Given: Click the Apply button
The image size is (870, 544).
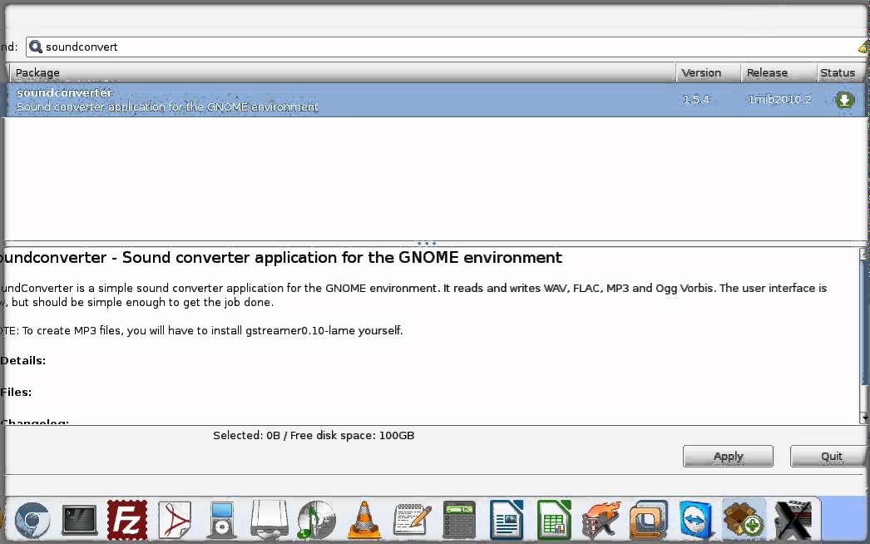Looking at the screenshot, I should tap(728, 457).
